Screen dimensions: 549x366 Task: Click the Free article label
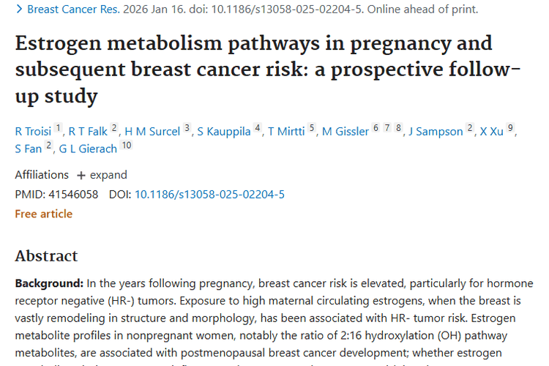44,214
